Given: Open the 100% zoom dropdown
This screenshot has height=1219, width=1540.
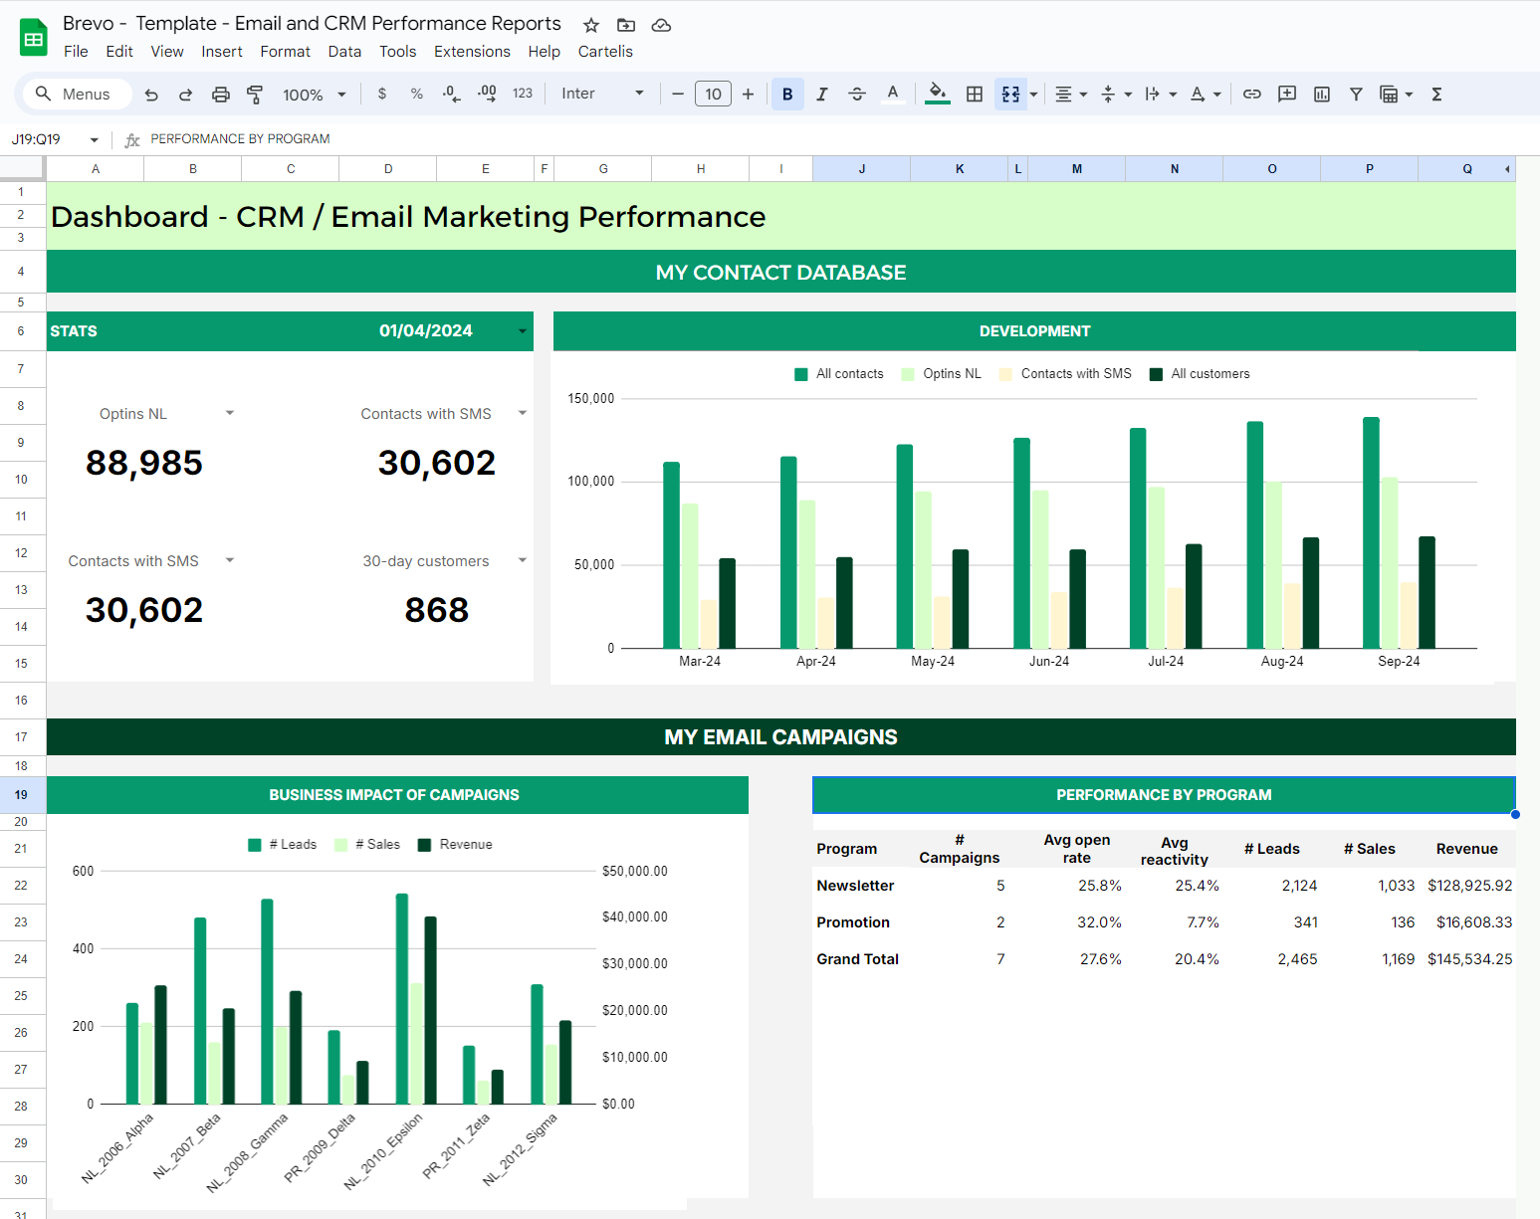Looking at the screenshot, I should pyautogui.click(x=314, y=95).
